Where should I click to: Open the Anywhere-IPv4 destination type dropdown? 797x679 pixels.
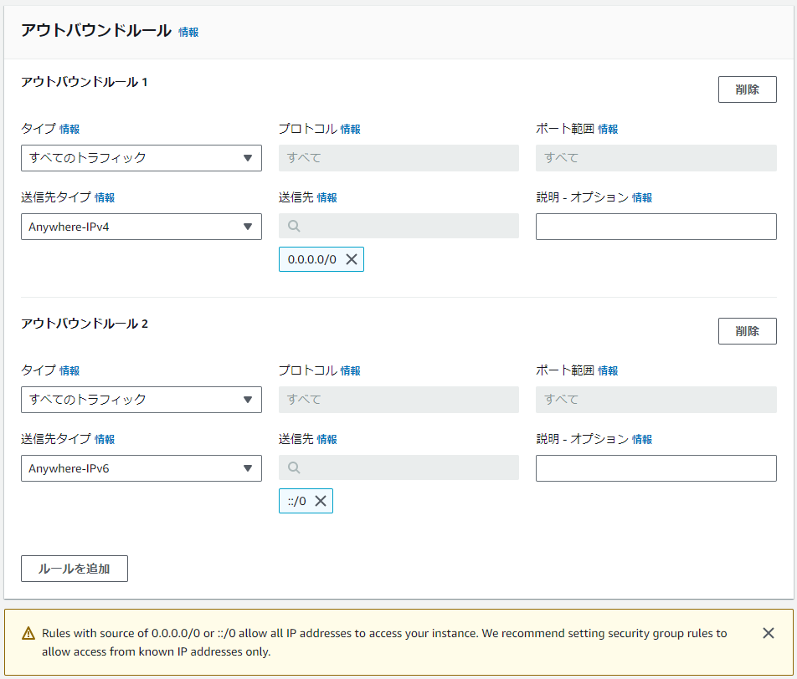click(x=141, y=227)
